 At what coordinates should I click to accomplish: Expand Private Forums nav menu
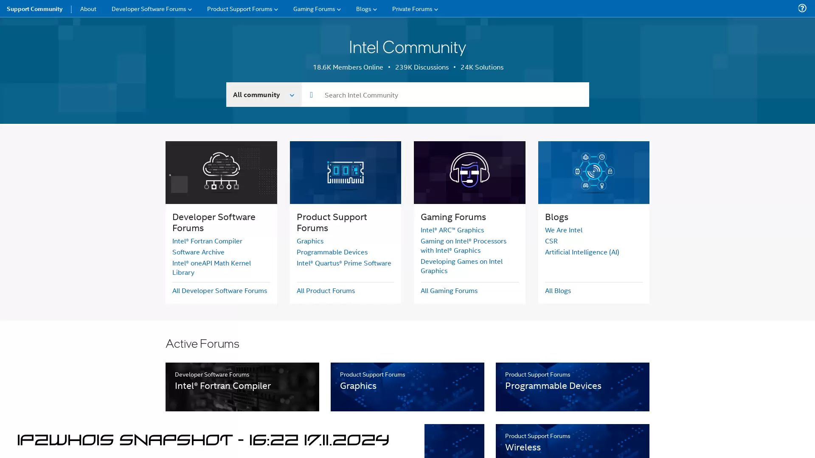[x=415, y=9]
